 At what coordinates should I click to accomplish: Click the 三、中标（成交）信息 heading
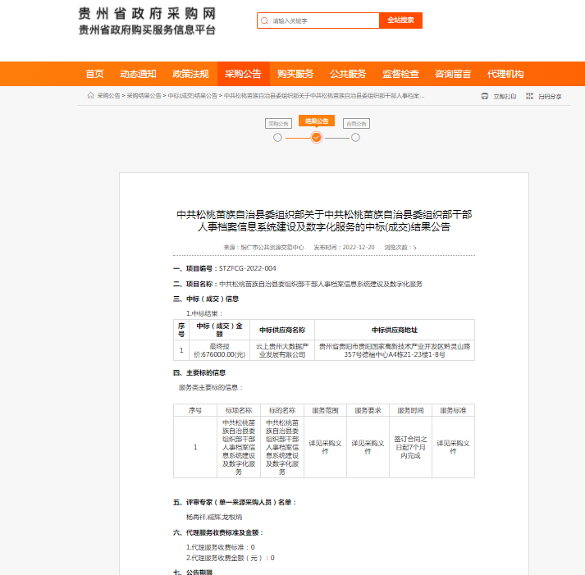[x=206, y=299]
